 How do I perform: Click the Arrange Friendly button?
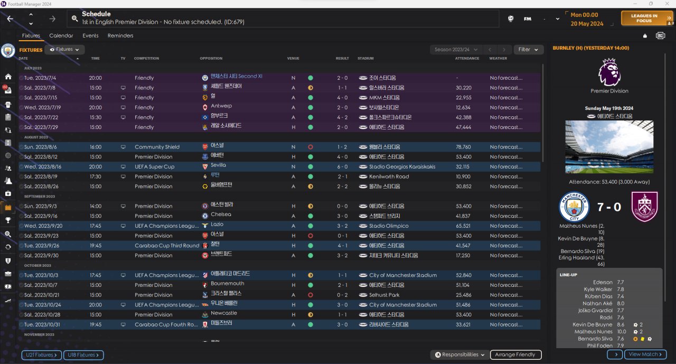pos(515,354)
